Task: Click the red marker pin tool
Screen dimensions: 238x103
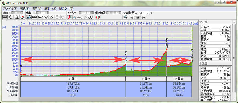Action: click(x=70, y=17)
